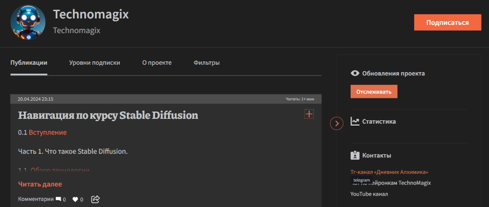Like the post with the heart icon
Screen dimensions: 489x207
coord(75,200)
